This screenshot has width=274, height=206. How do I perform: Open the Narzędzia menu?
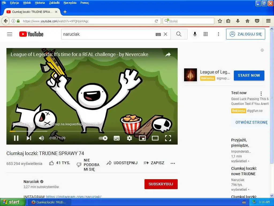[70, 3]
